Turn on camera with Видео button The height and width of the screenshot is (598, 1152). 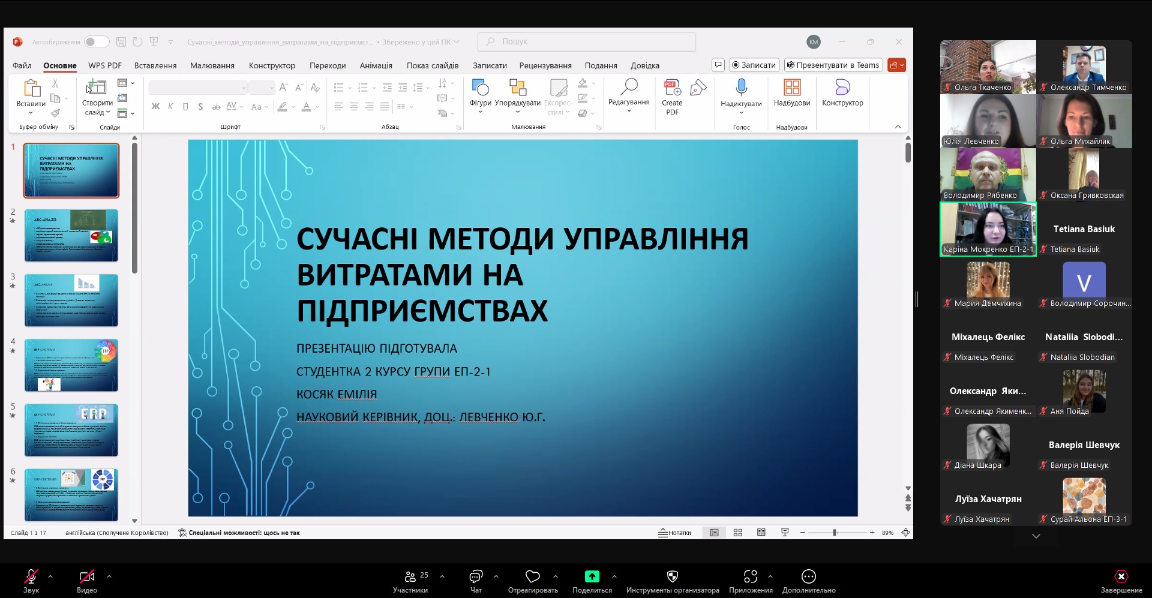point(87,577)
